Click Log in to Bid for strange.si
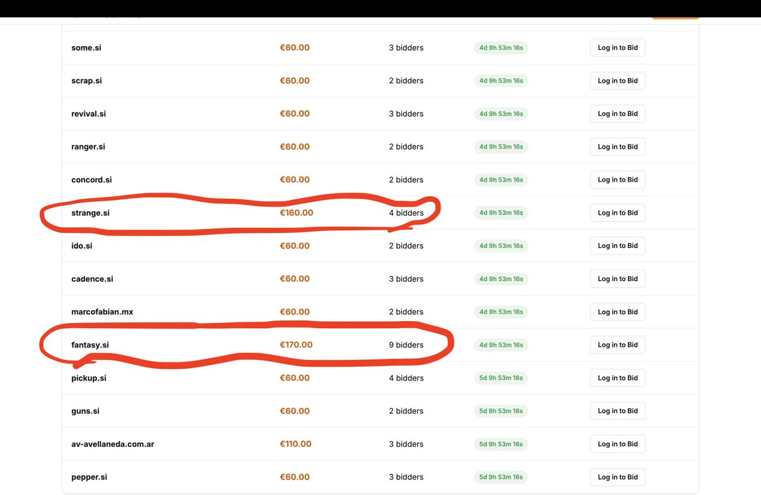 coord(618,213)
